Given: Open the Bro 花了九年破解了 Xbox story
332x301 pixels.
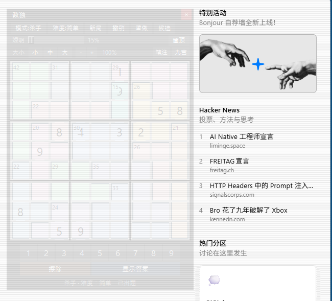Looking at the screenshot, I should coord(249,211).
